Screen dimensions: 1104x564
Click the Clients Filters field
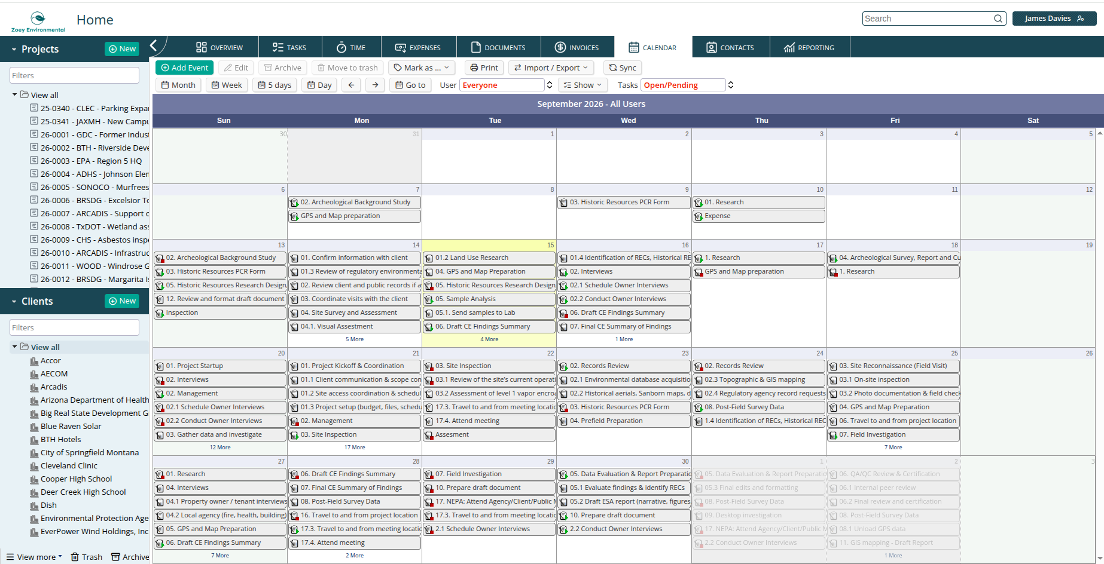pyautogui.click(x=74, y=327)
